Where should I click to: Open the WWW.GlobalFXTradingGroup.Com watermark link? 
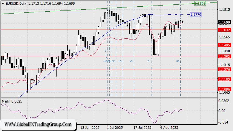coord(38,124)
